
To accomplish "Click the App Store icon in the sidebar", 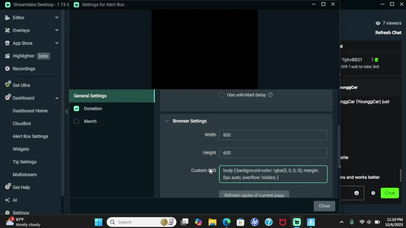I will point(8,43).
